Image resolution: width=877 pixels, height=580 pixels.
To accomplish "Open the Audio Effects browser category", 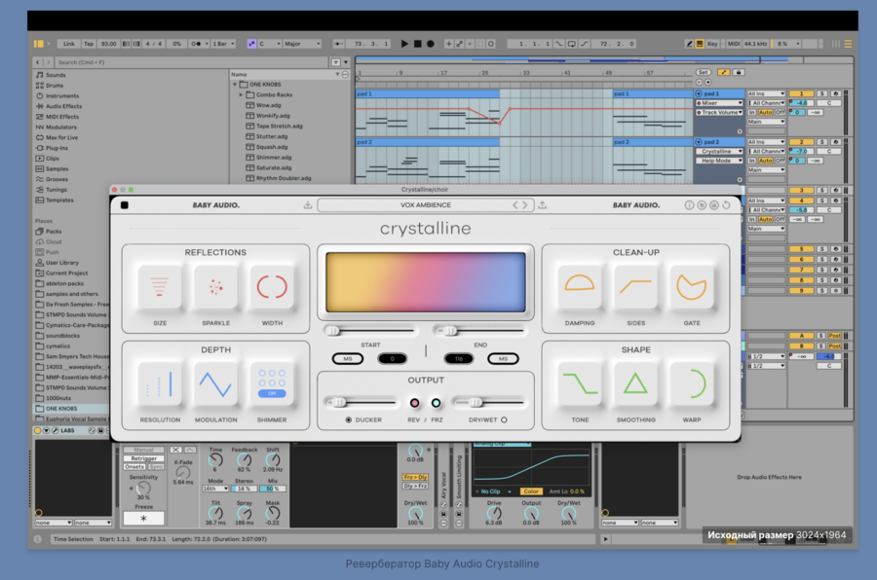I will pos(63,106).
